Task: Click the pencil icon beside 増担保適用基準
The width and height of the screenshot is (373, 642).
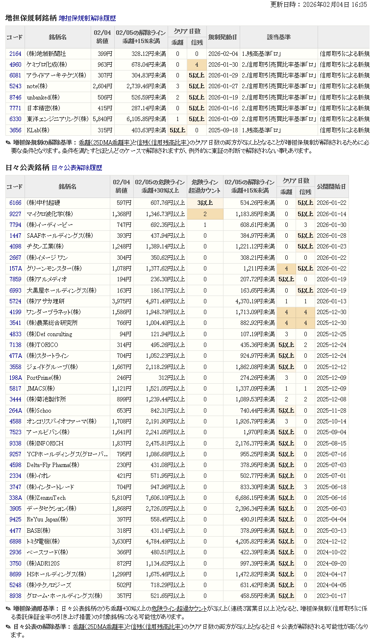Action: [8, 609]
